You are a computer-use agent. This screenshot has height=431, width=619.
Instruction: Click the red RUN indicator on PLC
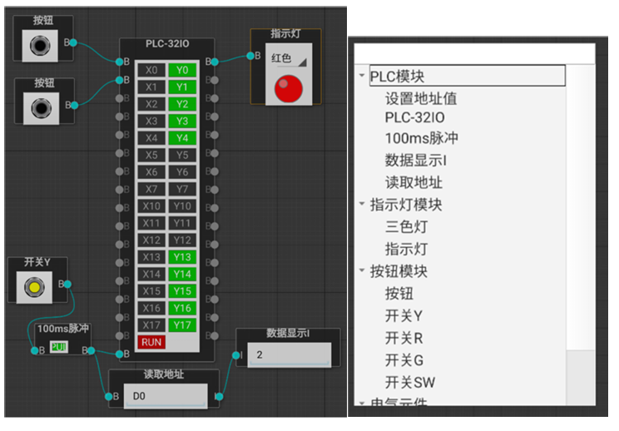151,342
